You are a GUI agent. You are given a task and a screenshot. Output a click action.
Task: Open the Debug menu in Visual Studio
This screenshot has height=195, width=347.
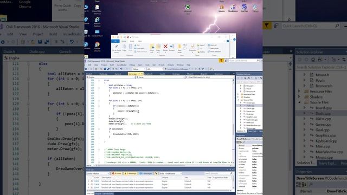point(132,65)
